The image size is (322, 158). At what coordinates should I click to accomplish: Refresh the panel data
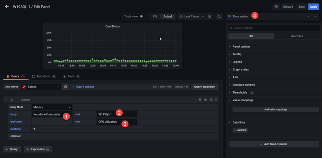(x=219, y=16)
